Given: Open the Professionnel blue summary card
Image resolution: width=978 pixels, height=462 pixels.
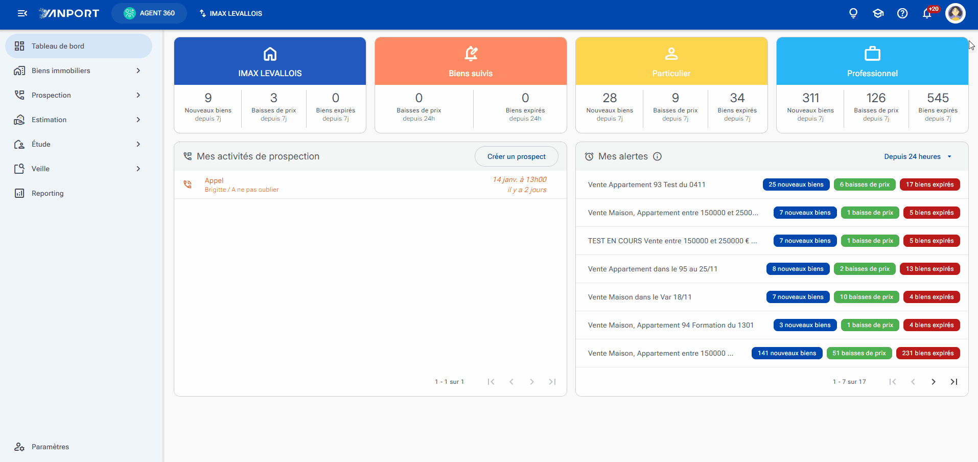Looking at the screenshot, I should pyautogui.click(x=872, y=61).
